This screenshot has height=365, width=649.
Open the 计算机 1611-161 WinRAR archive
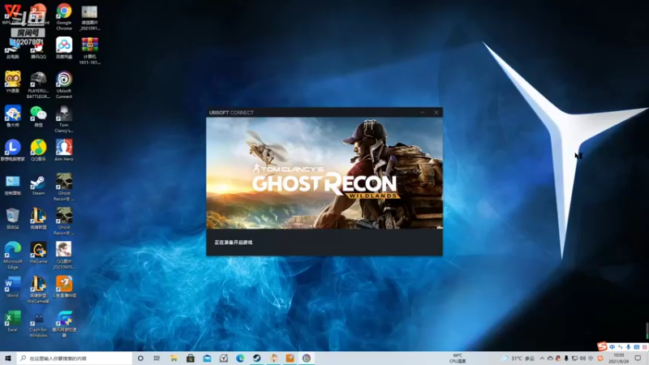click(89, 50)
